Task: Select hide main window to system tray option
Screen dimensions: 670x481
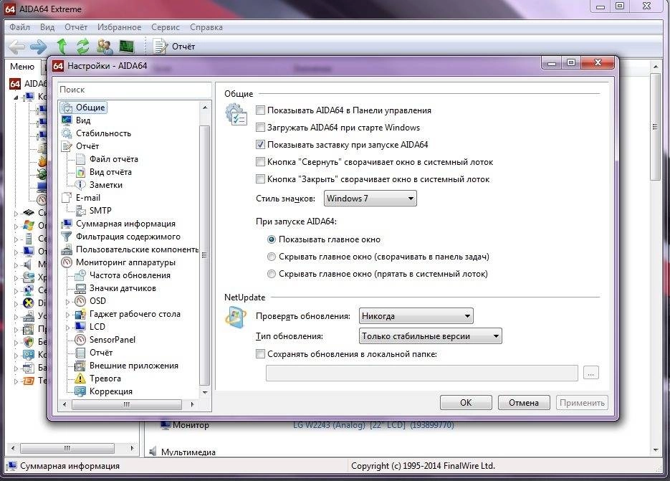Action: [x=272, y=274]
